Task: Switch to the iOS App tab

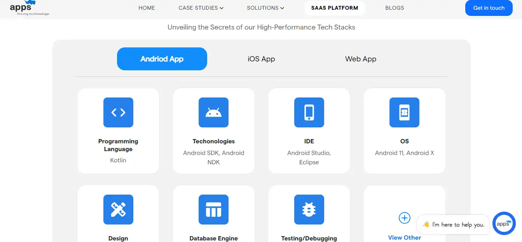Action: (x=261, y=59)
